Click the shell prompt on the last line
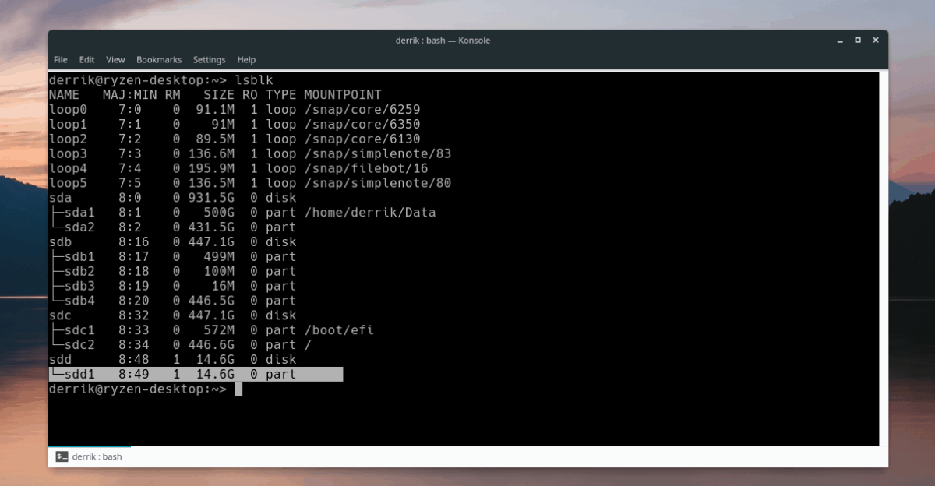 [x=138, y=389]
